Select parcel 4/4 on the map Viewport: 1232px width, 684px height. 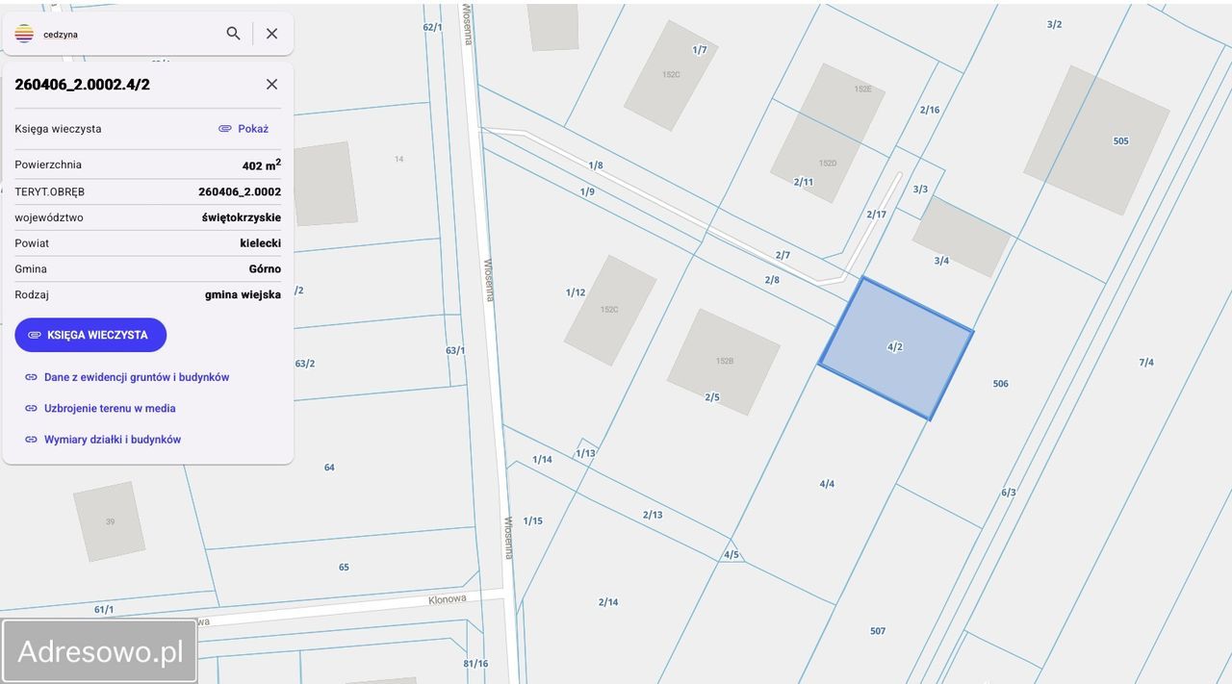click(x=827, y=484)
